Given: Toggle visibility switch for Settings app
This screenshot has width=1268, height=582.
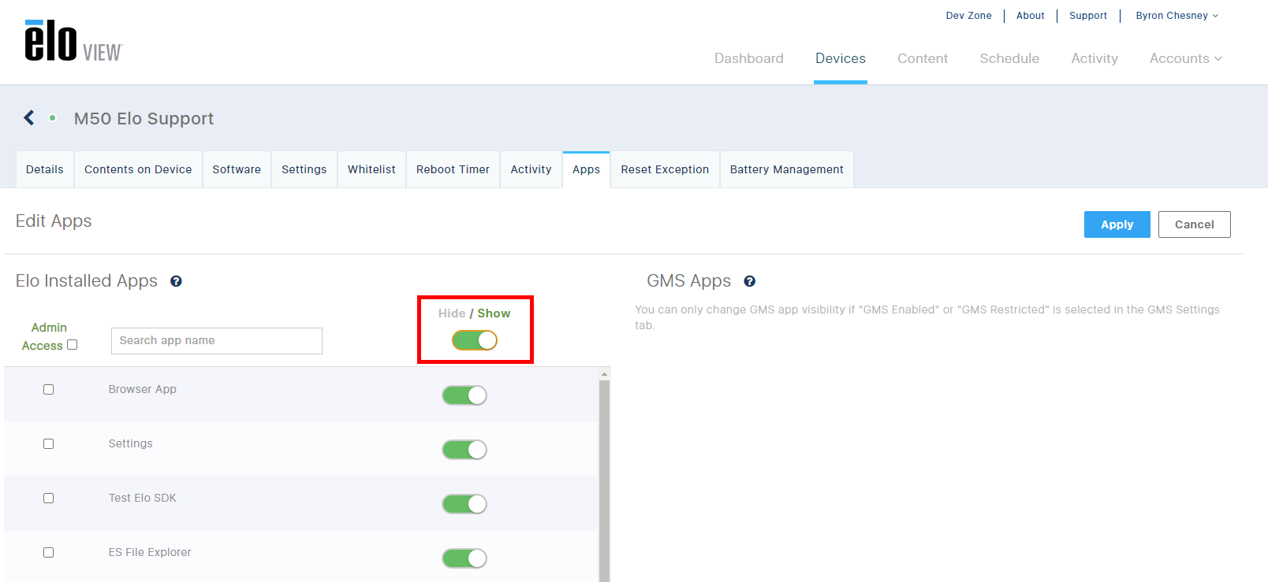Looking at the screenshot, I should (x=464, y=450).
